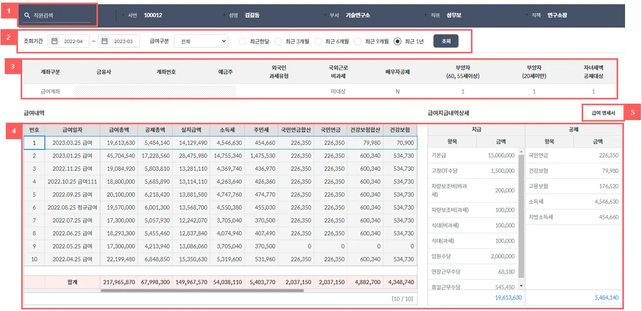The width and height of the screenshot is (642, 311).
Task: Select the 2022.09.25 급여 row
Action: 220,195
